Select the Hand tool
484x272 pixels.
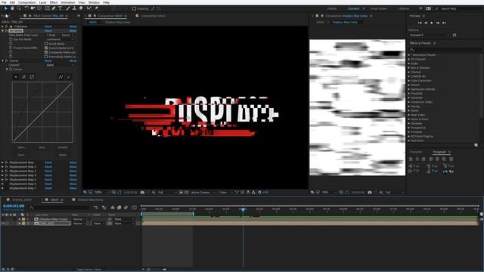[12, 8]
